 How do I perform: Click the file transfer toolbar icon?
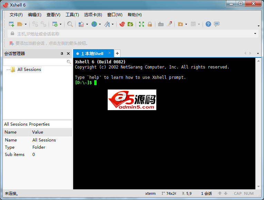(x=81, y=24)
